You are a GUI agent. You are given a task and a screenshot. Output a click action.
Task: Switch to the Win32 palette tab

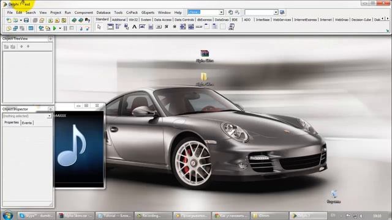tap(134, 20)
